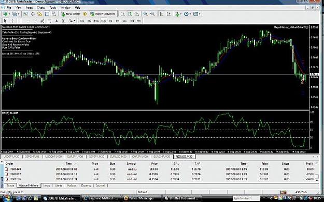The height and width of the screenshot is (202, 324).
Task: Switch timeframe to D1
Action: [125, 21]
